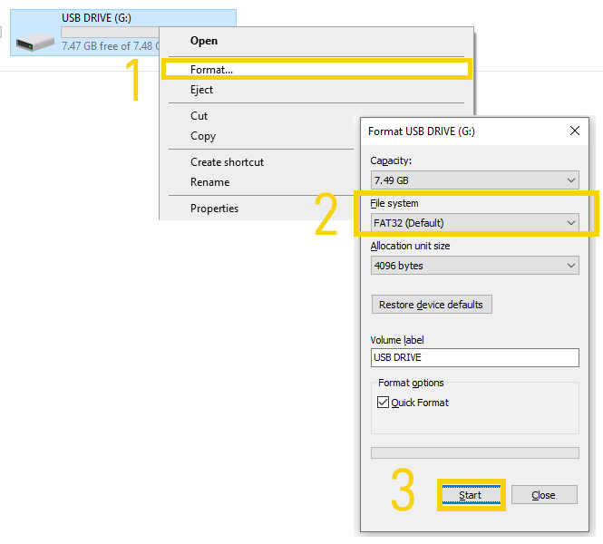This screenshot has height=544, width=603.
Task: Click the Close button beside Start
Action: (543, 495)
